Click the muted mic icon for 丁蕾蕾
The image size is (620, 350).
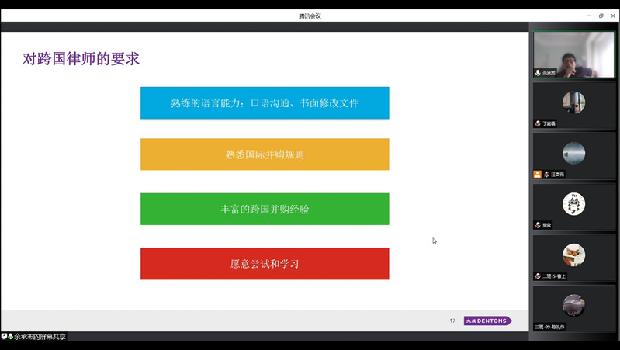click(538, 123)
